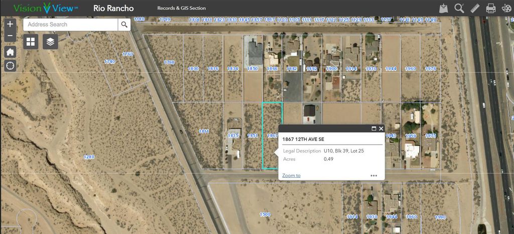Zoom out with the minus button

[10, 36]
